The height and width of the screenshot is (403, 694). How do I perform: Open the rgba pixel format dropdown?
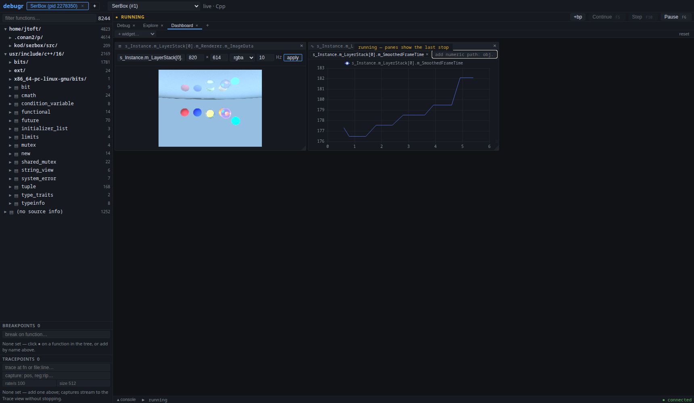tap(242, 58)
